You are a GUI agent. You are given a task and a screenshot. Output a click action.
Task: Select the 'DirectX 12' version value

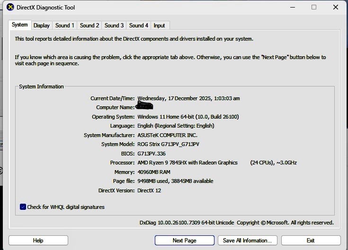pos(149,190)
